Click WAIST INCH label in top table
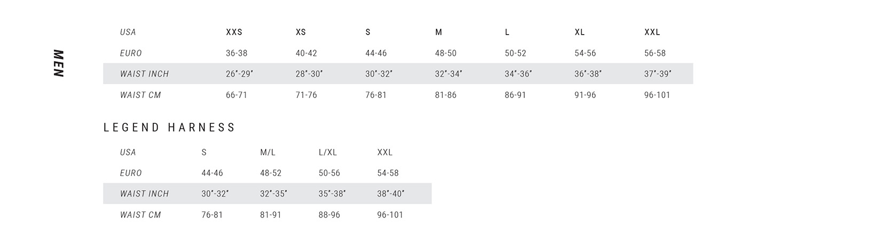Image resolution: width=883 pixels, height=243 pixels. [144, 74]
